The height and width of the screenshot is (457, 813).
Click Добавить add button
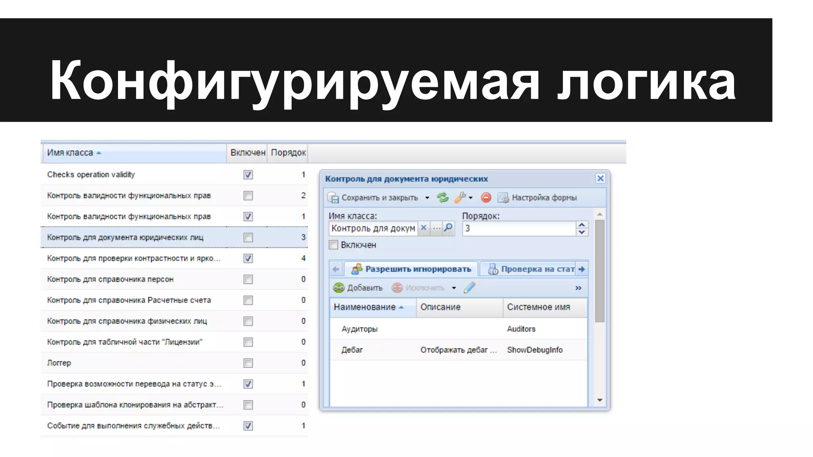click(358, 288)
